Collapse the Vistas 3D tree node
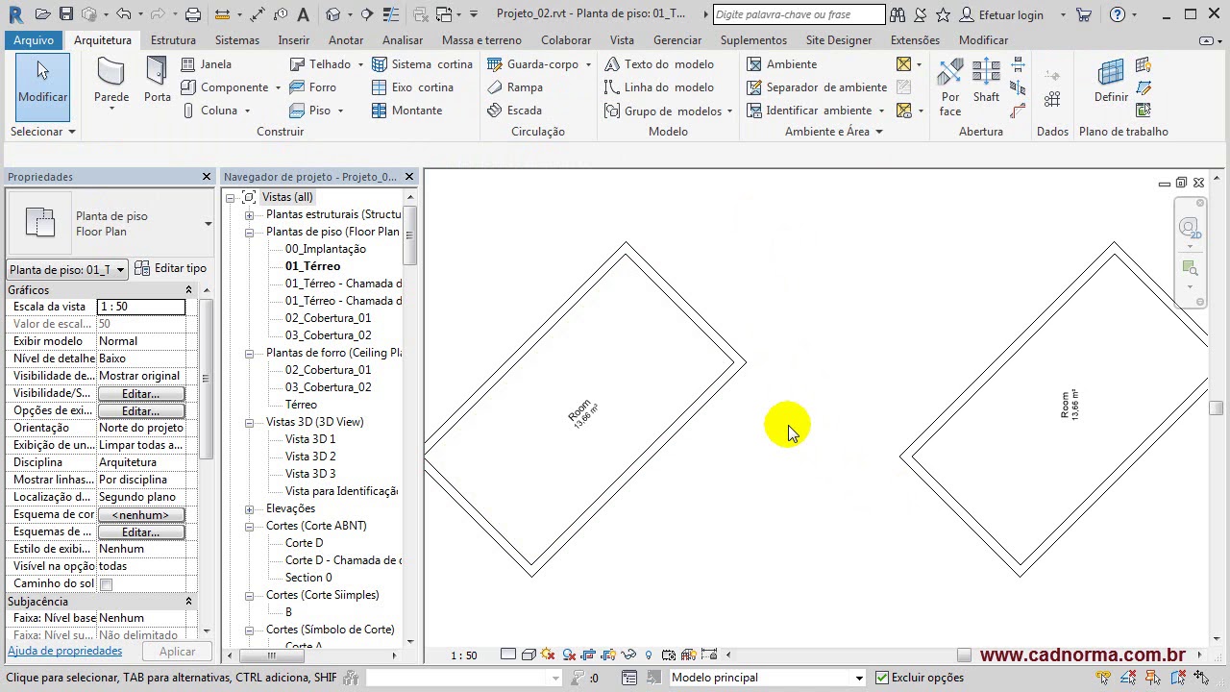 click(x=249, y=422)
